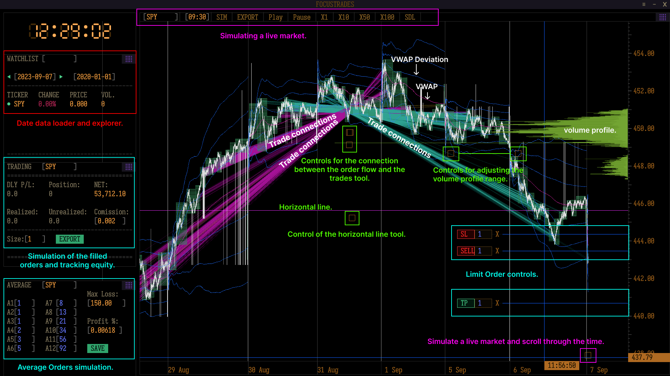This screenshot has height=376, width=670.
Task: Edit the 2020-01-01 date field
Action: (x=94, y=77)
